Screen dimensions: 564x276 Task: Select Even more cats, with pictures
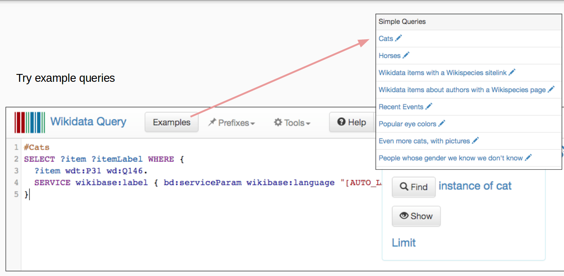(424, 141)
